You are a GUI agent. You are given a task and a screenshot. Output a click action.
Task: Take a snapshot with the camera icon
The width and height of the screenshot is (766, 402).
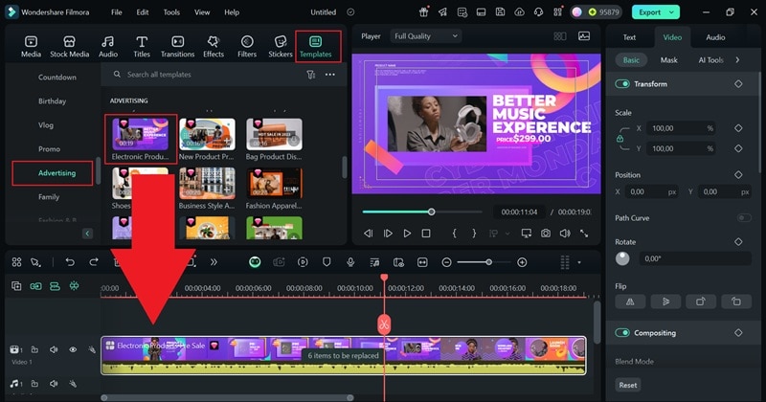(545, 234)
